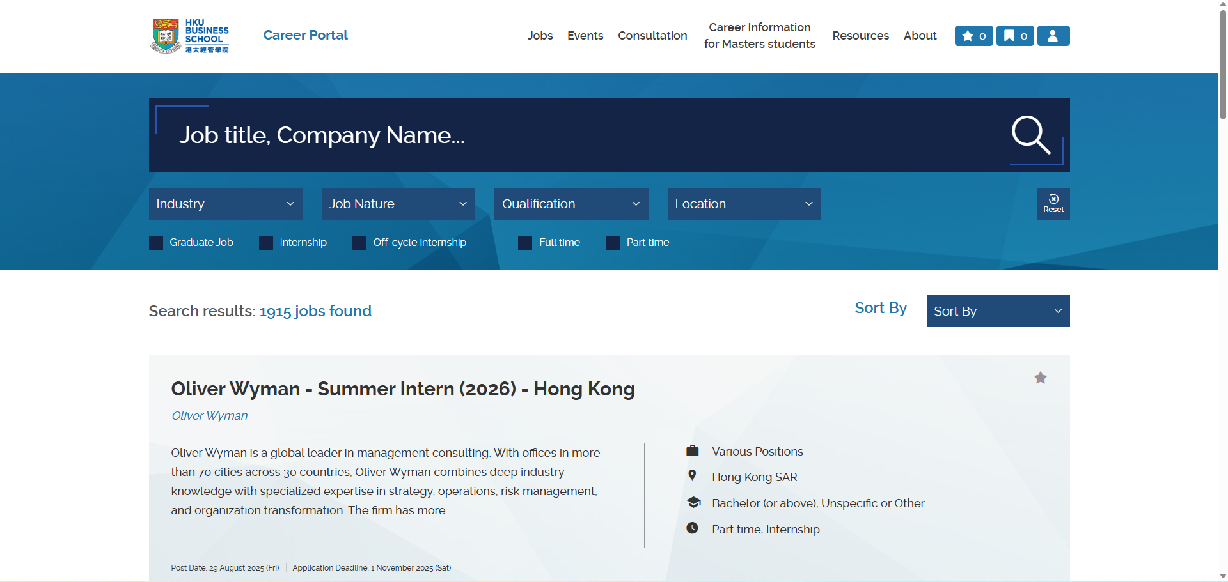Open the bookmarked items counter icon
This screenshot has width=1228, height=582.
click(1014, 36)
